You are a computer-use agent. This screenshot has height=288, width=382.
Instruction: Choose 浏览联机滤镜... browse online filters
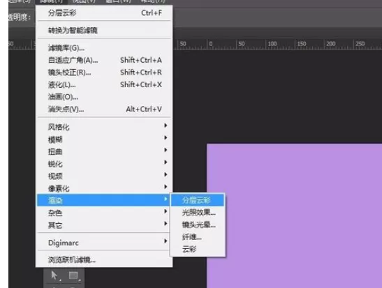pos(104,260)
